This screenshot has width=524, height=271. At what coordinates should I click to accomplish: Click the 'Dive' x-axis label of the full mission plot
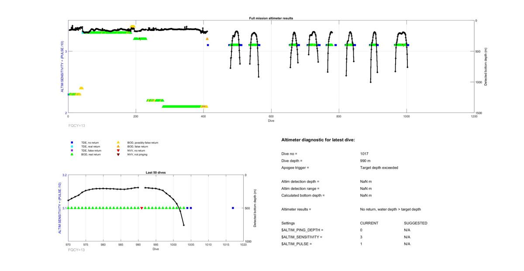click(271, 121)
